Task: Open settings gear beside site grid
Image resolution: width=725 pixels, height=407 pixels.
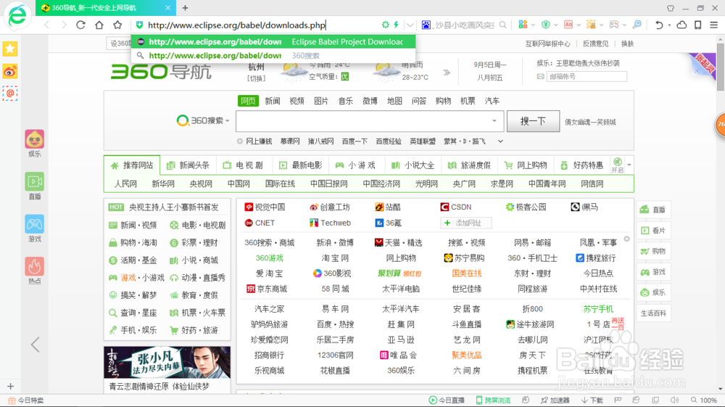Action: coord(626,239)
